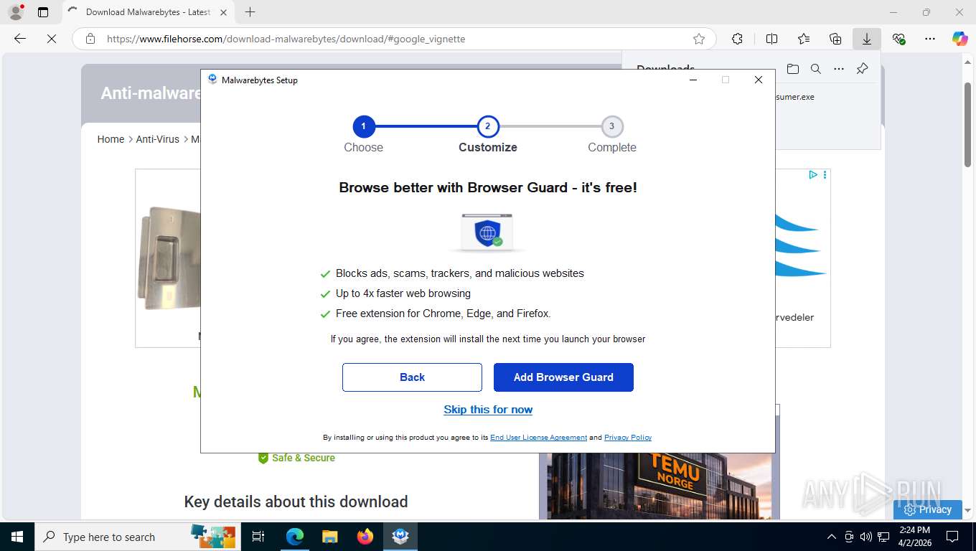Go back in Edge browser
The image size is (976, 551).
pyautogui.click(x=20, y=39)
